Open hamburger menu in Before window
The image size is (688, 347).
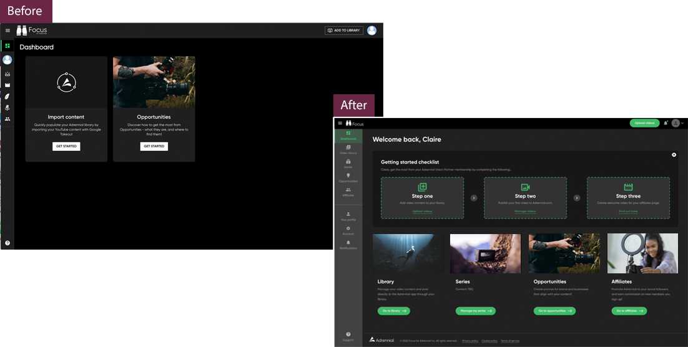point(7,31)
